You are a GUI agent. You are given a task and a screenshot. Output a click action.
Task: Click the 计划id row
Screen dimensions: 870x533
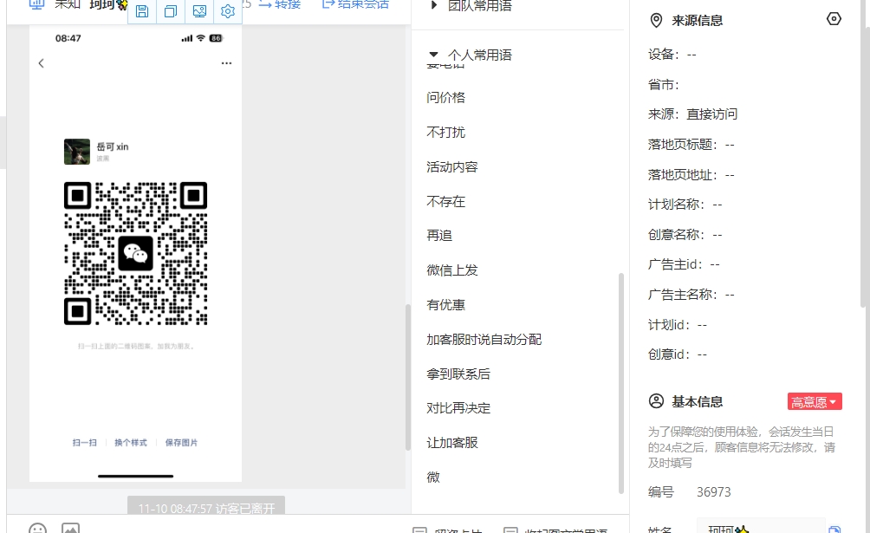click(x=678, y=325)
